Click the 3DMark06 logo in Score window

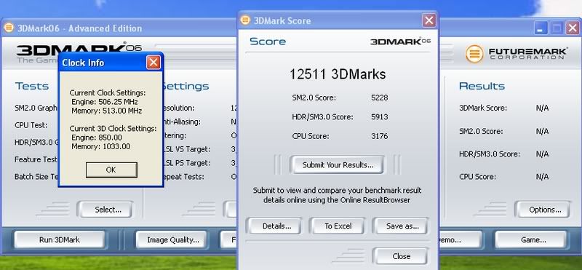401,41
